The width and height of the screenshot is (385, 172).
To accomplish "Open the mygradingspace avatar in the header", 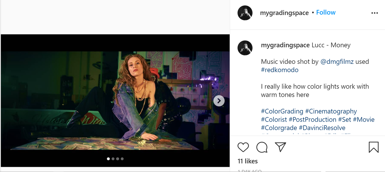I will coord(245,13).
